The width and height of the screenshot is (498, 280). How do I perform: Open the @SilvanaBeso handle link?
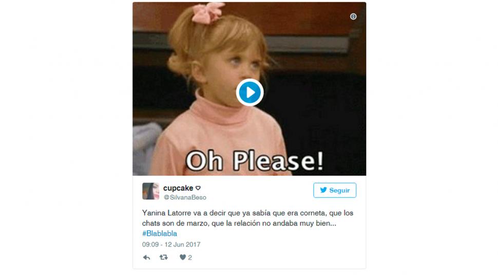click(185, 197)
